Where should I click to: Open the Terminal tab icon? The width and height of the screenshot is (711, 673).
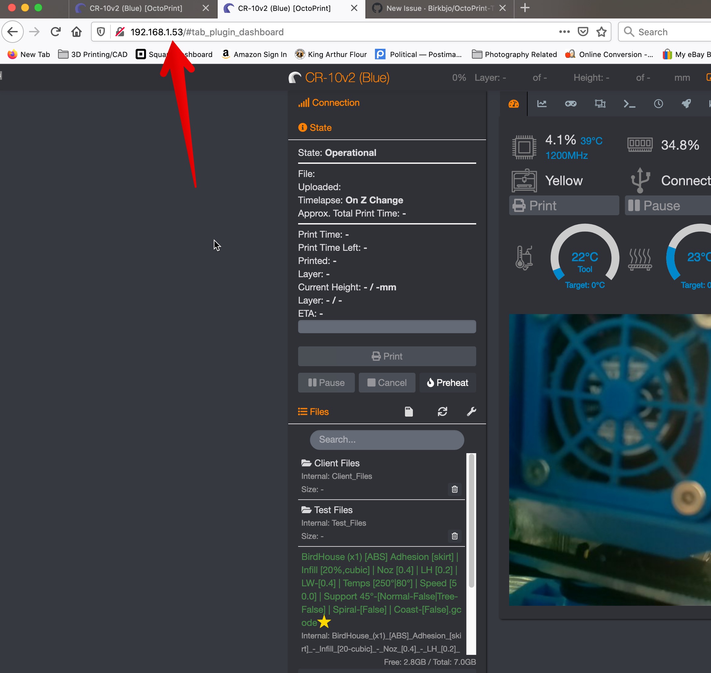(629, 104)
